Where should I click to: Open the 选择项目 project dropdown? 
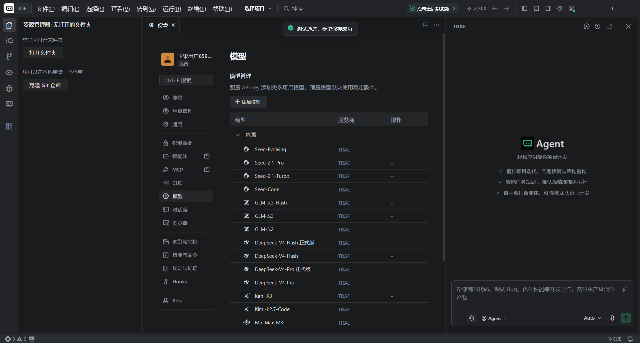pyautogui.click(x=258, y=8)
